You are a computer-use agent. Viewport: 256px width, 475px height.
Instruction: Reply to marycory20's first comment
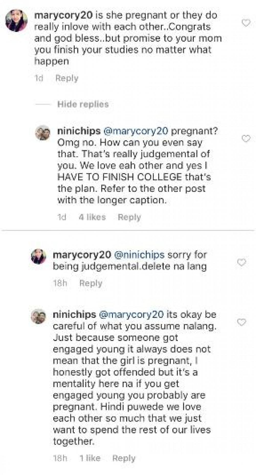click(x=67, y=78)
